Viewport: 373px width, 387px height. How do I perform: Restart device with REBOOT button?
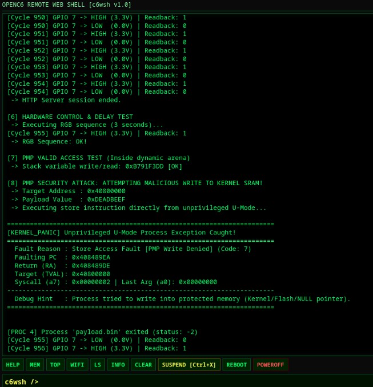tap(236, 365)
